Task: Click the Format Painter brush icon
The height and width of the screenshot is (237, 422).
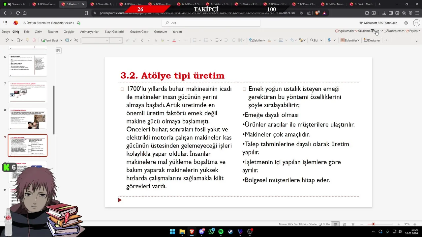Action: [x=27, y=40]
